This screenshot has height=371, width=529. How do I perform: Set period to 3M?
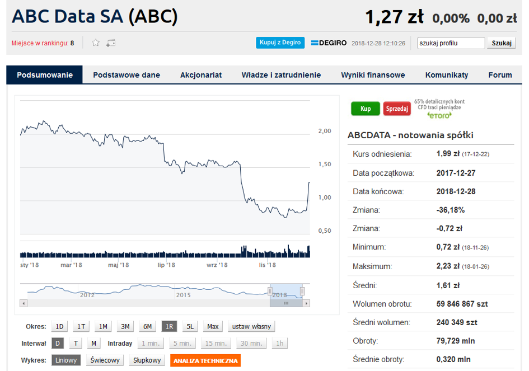125,326
